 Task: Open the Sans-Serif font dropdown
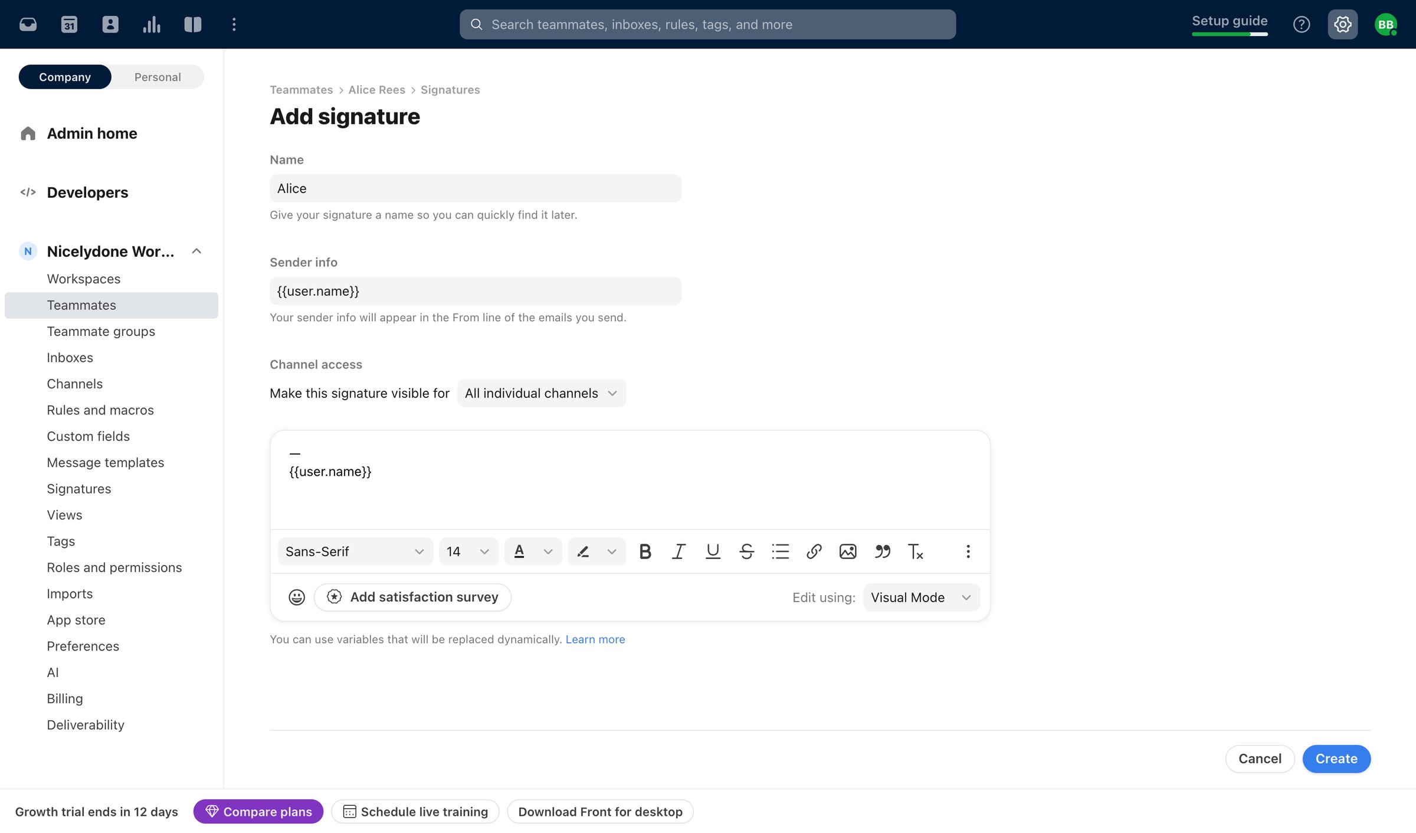click(355, 551)
